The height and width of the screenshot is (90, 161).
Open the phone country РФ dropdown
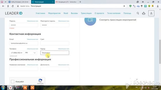30,53
